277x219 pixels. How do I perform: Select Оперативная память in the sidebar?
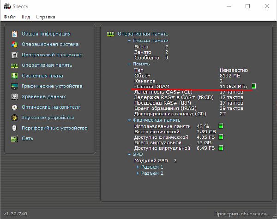click(47, 65)
